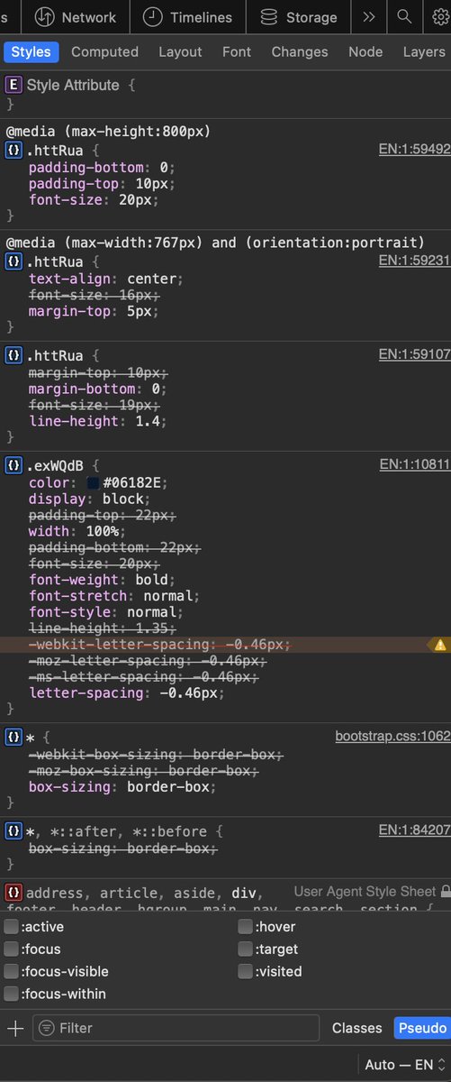Toggle the :hover pseudo-class checkbox

245,927
